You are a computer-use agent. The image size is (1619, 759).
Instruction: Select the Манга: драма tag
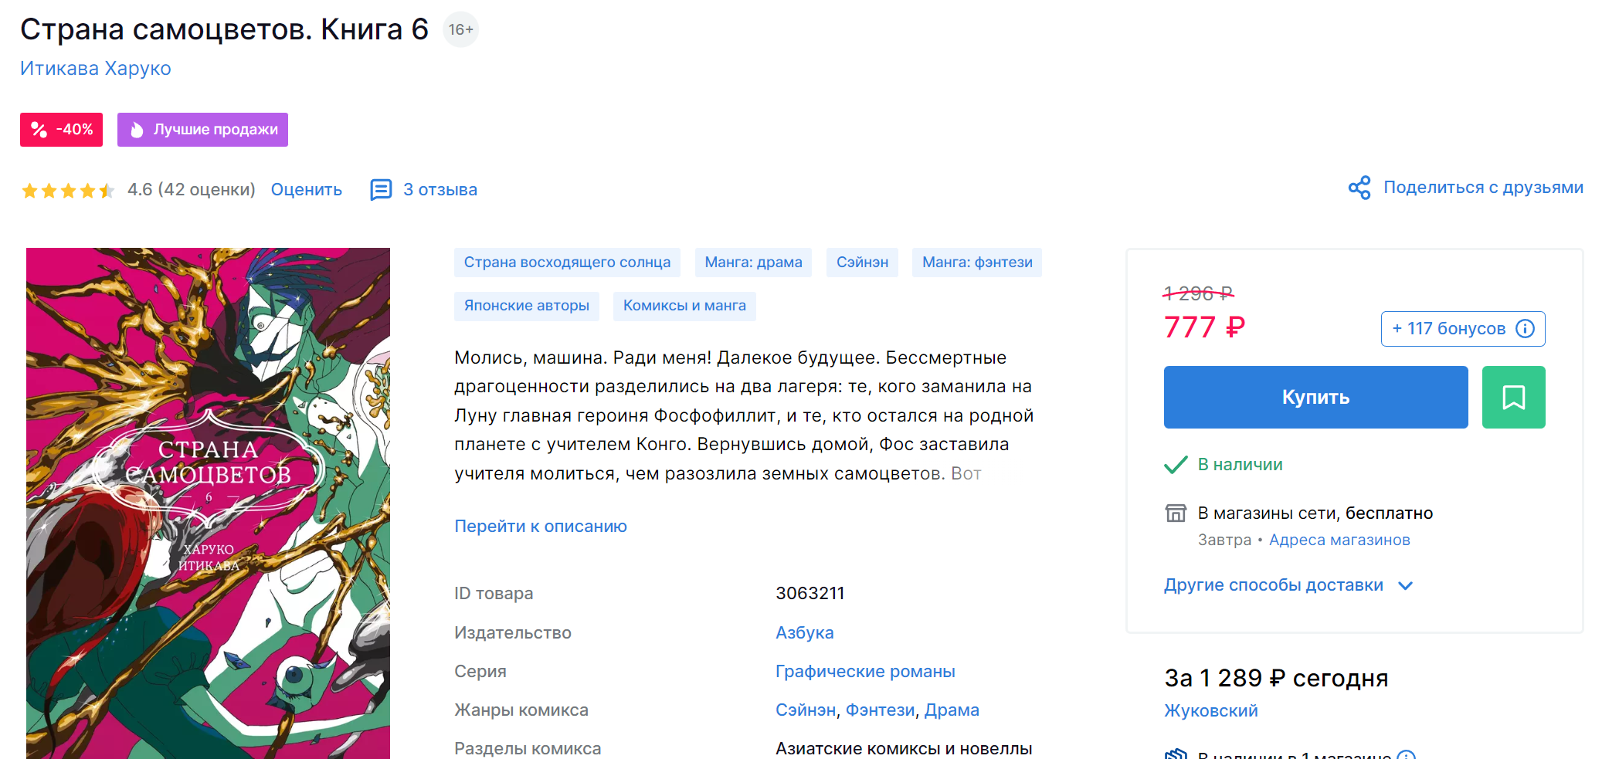[753, 263]
